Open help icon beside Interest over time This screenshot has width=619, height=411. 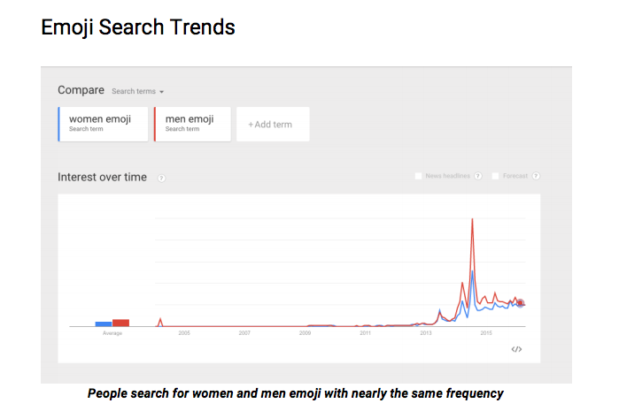[161, 178]
